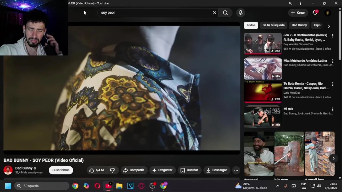Open the browser three-dot app menu
The height and width of the screenshot is (192, 342).
[301, 3]
